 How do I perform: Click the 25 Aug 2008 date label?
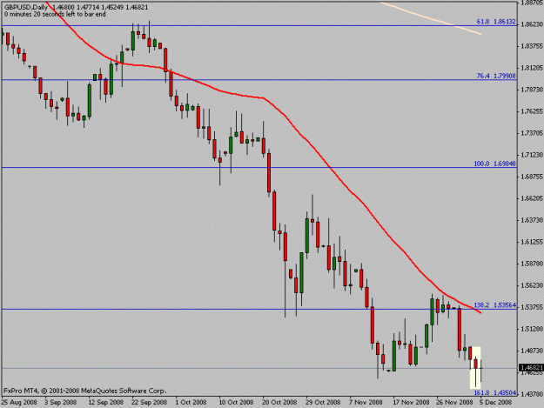tap(19, 402)
